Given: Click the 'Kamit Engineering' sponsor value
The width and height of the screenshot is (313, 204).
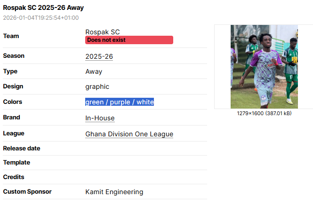Looking at the screenshot, I should click(x=114, y=192).
